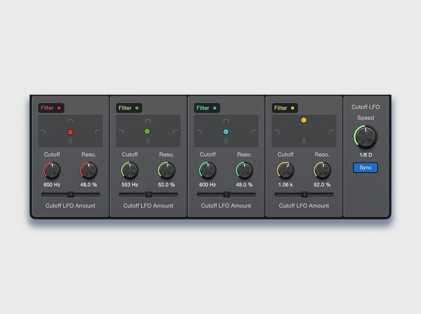Disable the green Filter
This screenshot has width=421, height=314.
tap(129, 108)
